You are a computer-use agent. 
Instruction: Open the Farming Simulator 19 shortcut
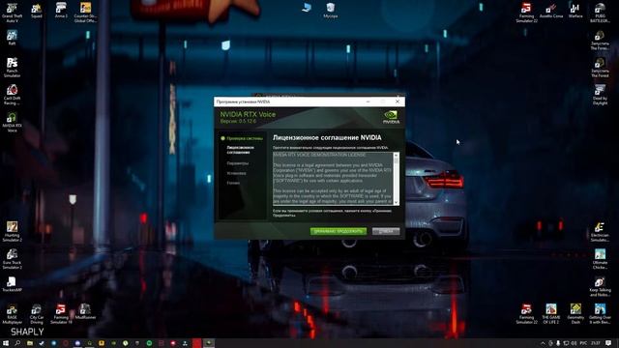pyautogui.click(x=61, y=314)
